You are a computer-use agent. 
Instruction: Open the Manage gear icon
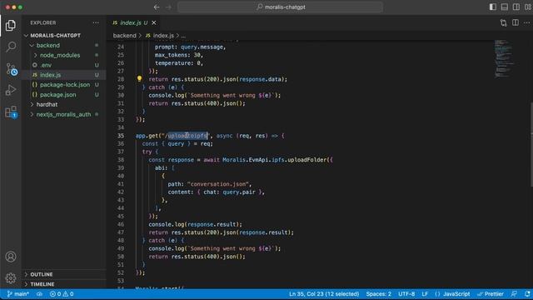11,278
